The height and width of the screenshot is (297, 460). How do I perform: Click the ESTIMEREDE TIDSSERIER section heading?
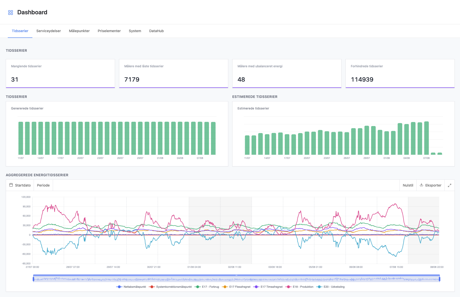[x=255, y=97]
